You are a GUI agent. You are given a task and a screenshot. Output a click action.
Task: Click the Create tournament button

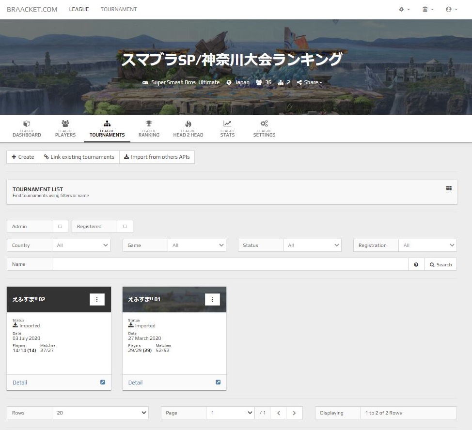click(x=23, y=157)
